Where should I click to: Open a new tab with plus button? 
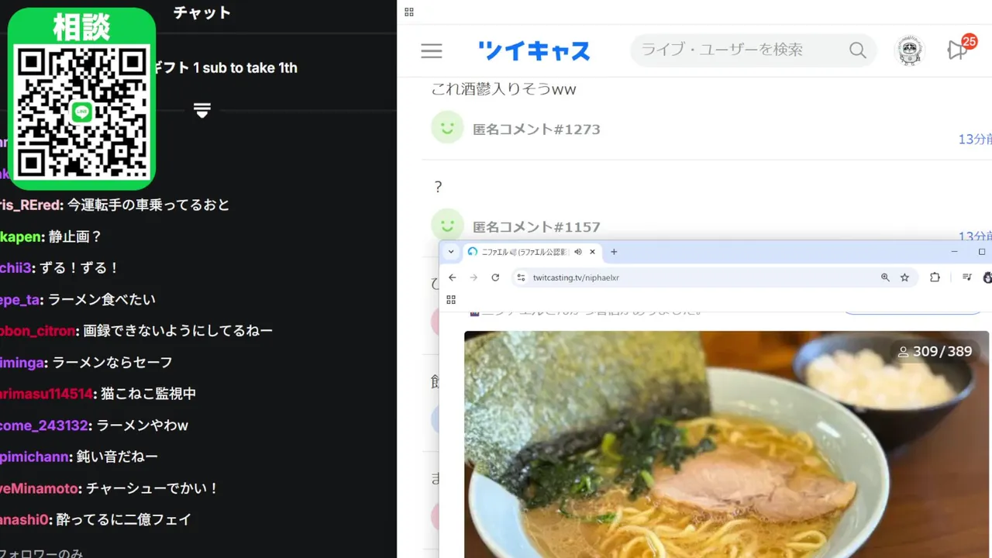614,252
